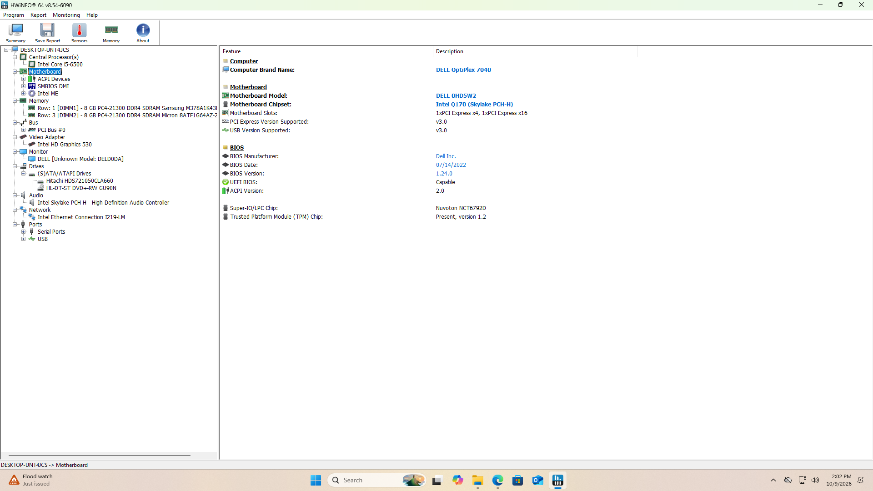Open the Flood watch weather widget
This screenshot has width=873, height=491.
[x=31, y=480]
